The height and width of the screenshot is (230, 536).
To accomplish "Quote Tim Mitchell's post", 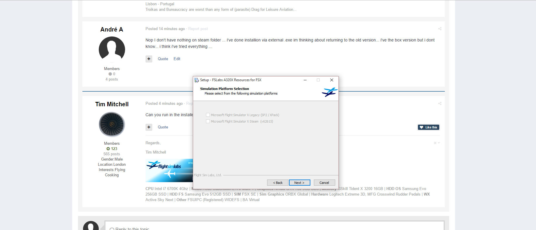I will coord(163,127).
